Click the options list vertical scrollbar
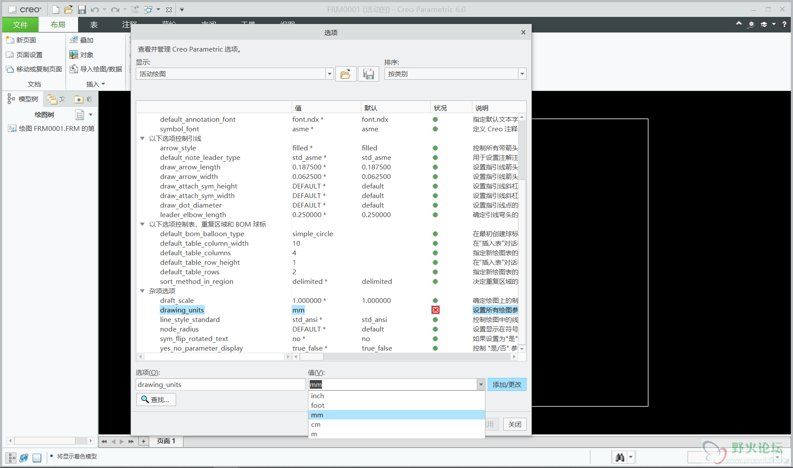 522,150
